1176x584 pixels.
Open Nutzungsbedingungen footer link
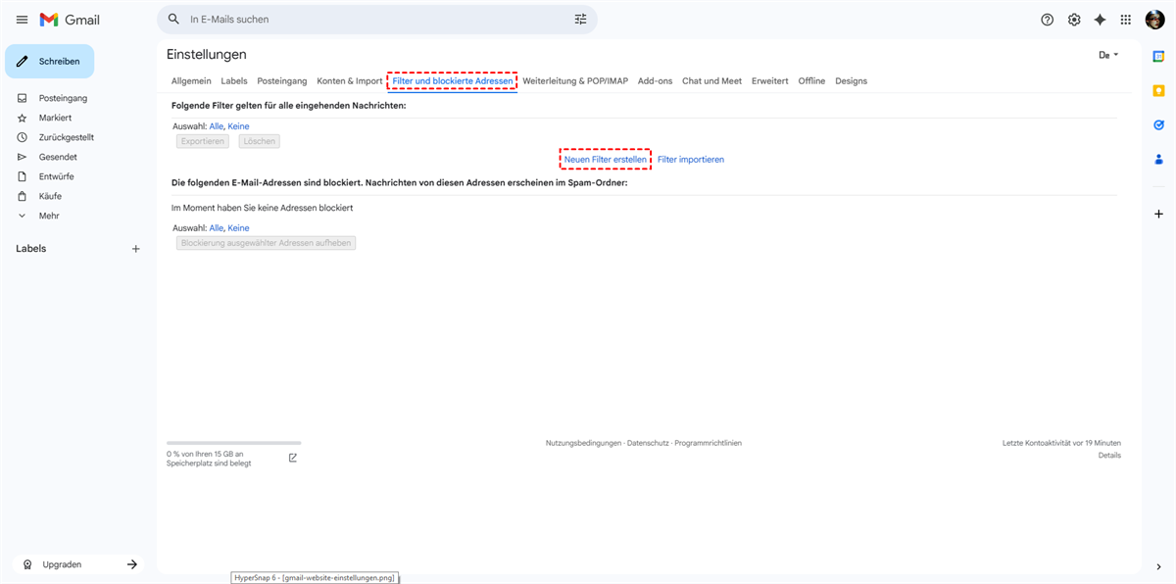[583, 443]
